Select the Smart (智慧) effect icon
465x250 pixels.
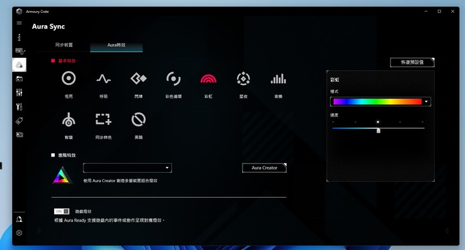(x=68, y=120)
